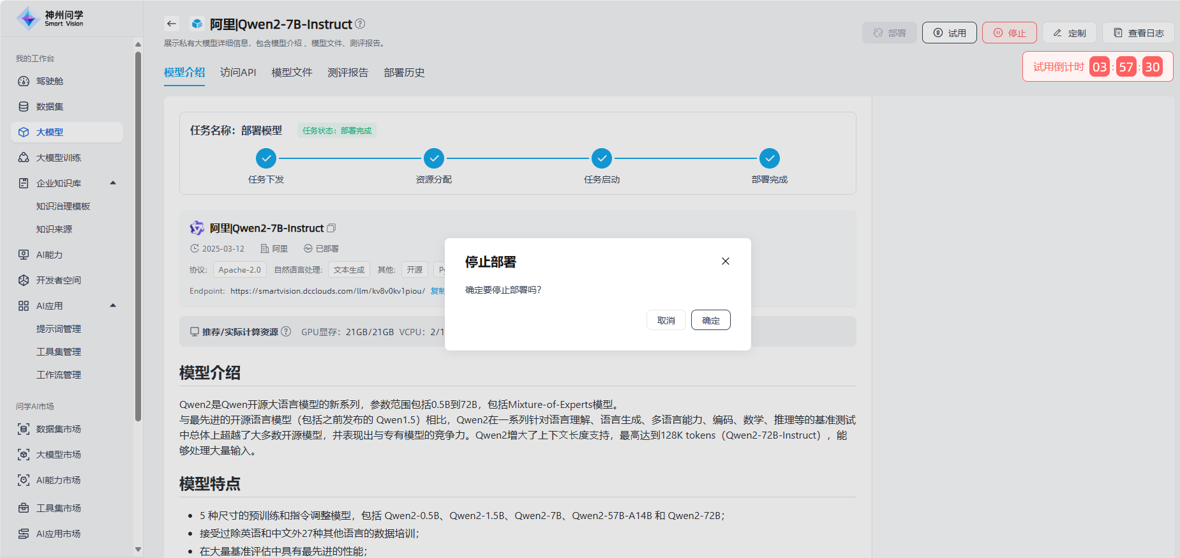This screenshot has height=558, width=1180.
Task: Open 知识治理模板 under 企业知识库
Action: [63, 206]
